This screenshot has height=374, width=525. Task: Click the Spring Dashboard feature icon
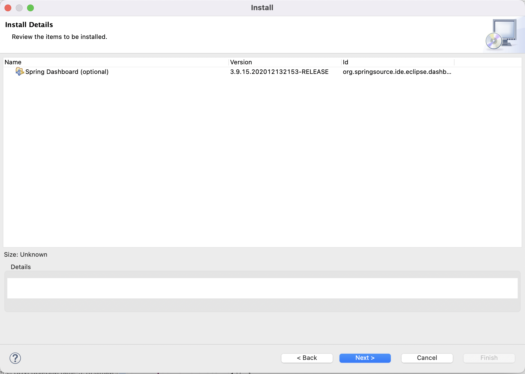point(20,72)
